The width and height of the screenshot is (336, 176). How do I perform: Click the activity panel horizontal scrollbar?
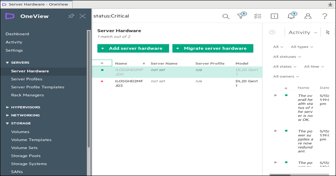pos(280,175)
